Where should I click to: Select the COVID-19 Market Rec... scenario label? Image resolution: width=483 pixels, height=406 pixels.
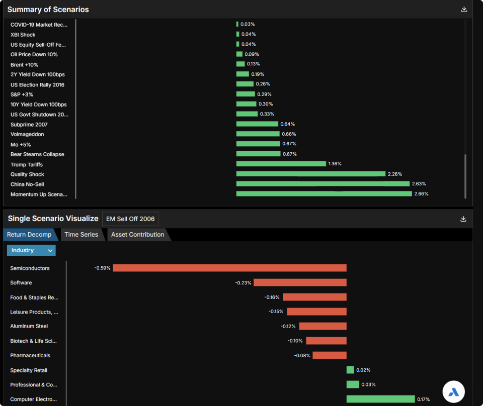(x=39, y=25)
